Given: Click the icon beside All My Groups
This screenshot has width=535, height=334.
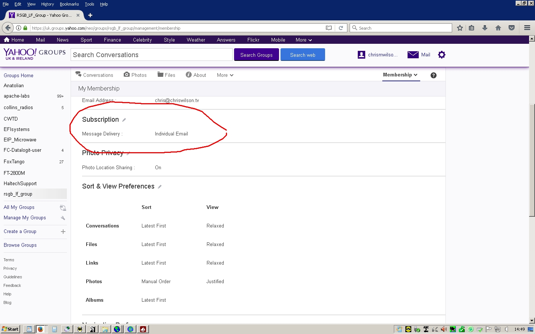Looking at the screenshot, I should pos(63,207).
